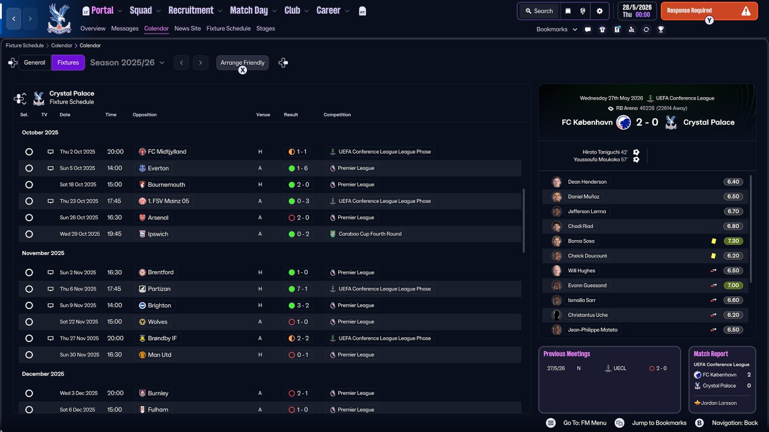Select the FC Midtjylland fixture radio button
This screenshot has width=769, height=432.
29,152
